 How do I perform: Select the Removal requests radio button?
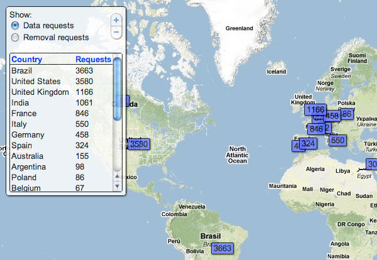(15, 38)
